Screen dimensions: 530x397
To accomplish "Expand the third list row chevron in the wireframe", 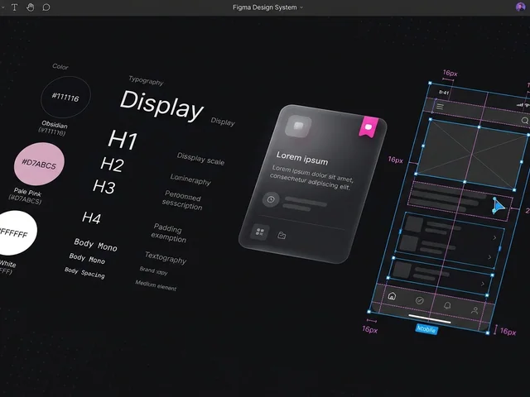I will 483,284.
